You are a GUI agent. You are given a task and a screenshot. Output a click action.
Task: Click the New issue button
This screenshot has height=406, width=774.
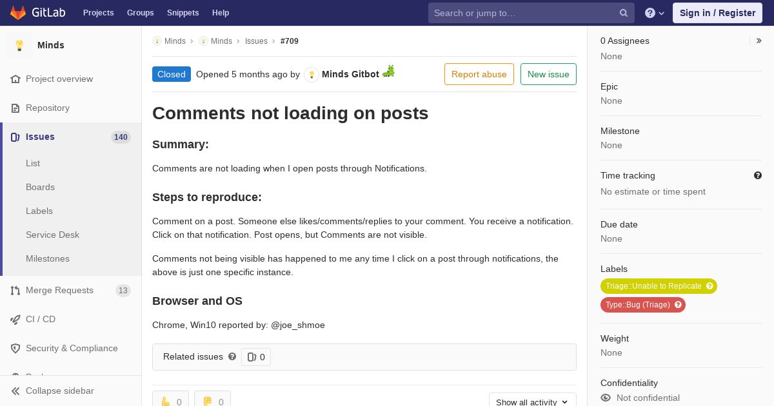[548, 74]
